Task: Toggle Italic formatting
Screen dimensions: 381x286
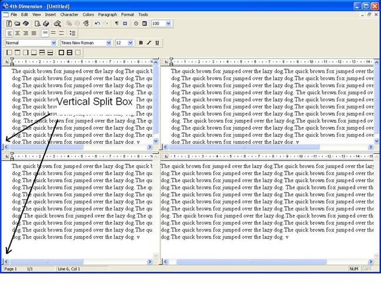Action: (149, 43)
